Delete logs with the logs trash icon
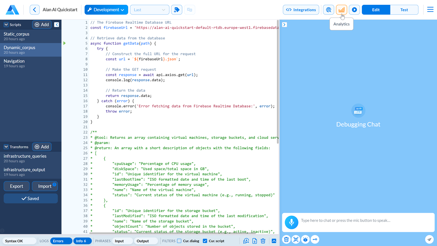 coord(263,241)
